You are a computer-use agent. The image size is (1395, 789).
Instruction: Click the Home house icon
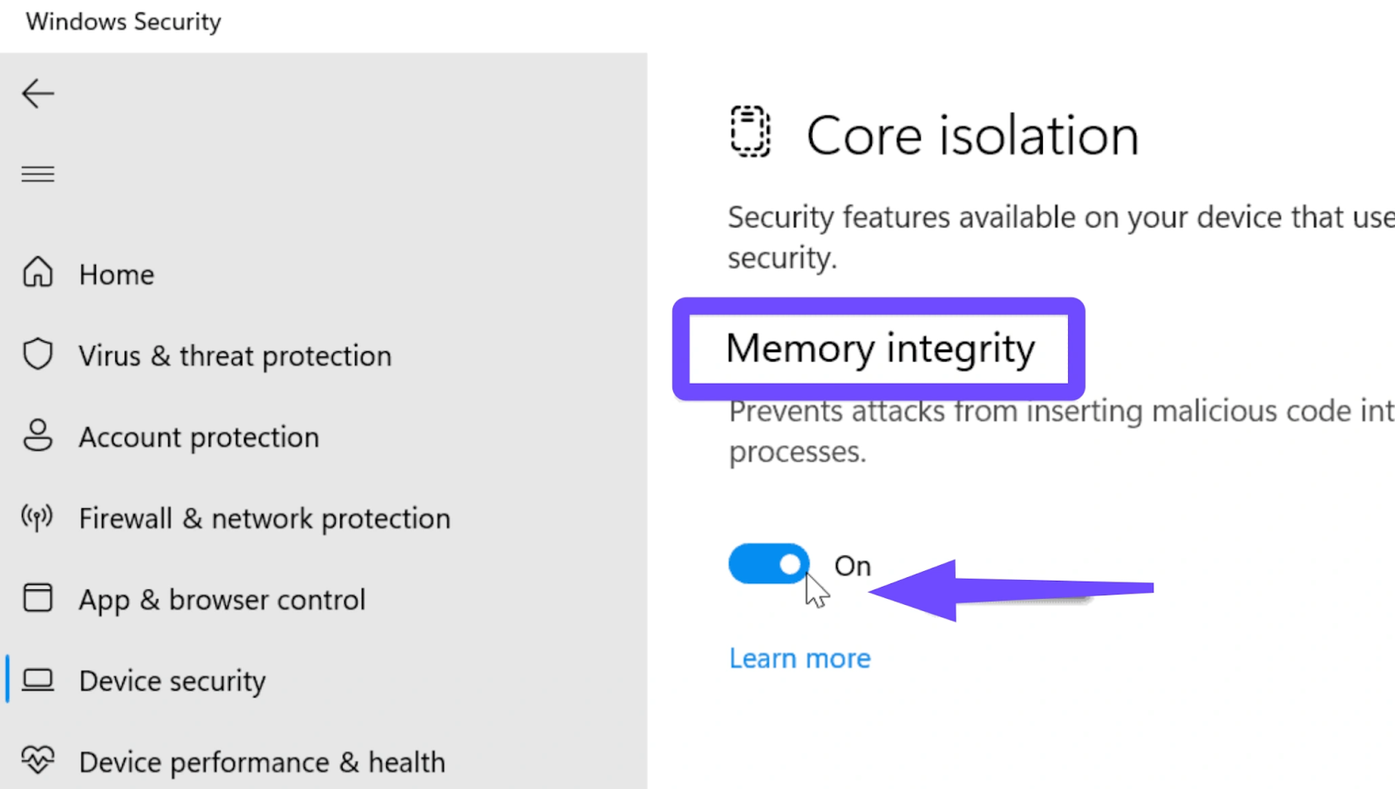point(37,273)
